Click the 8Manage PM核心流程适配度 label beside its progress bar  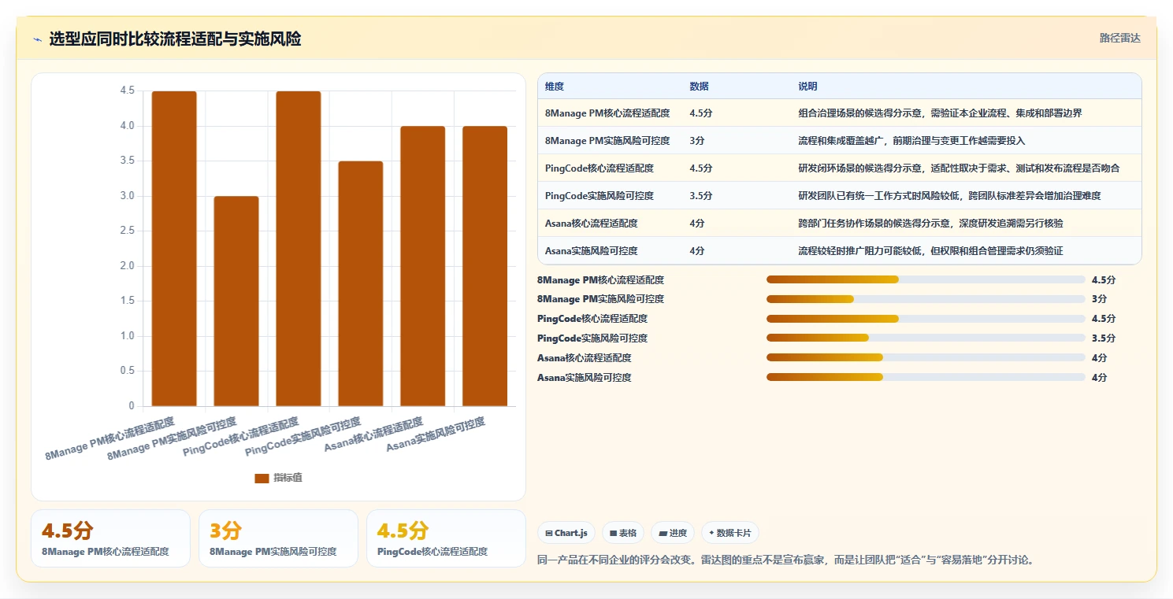[600, 279]
